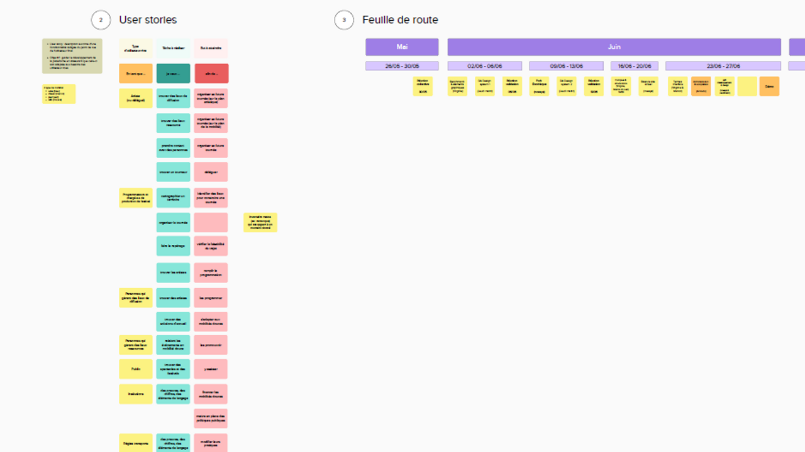Select the yellow "Public" sticky note
Viewport: 805px width, 452px height.
[136, 369]
